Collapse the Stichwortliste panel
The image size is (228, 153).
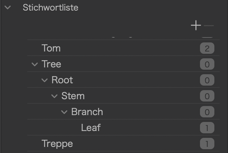click(x=8, y=8)
